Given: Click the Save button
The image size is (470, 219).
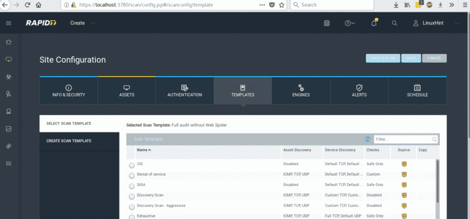Looking at the screenshot, I should coord(411,58).
